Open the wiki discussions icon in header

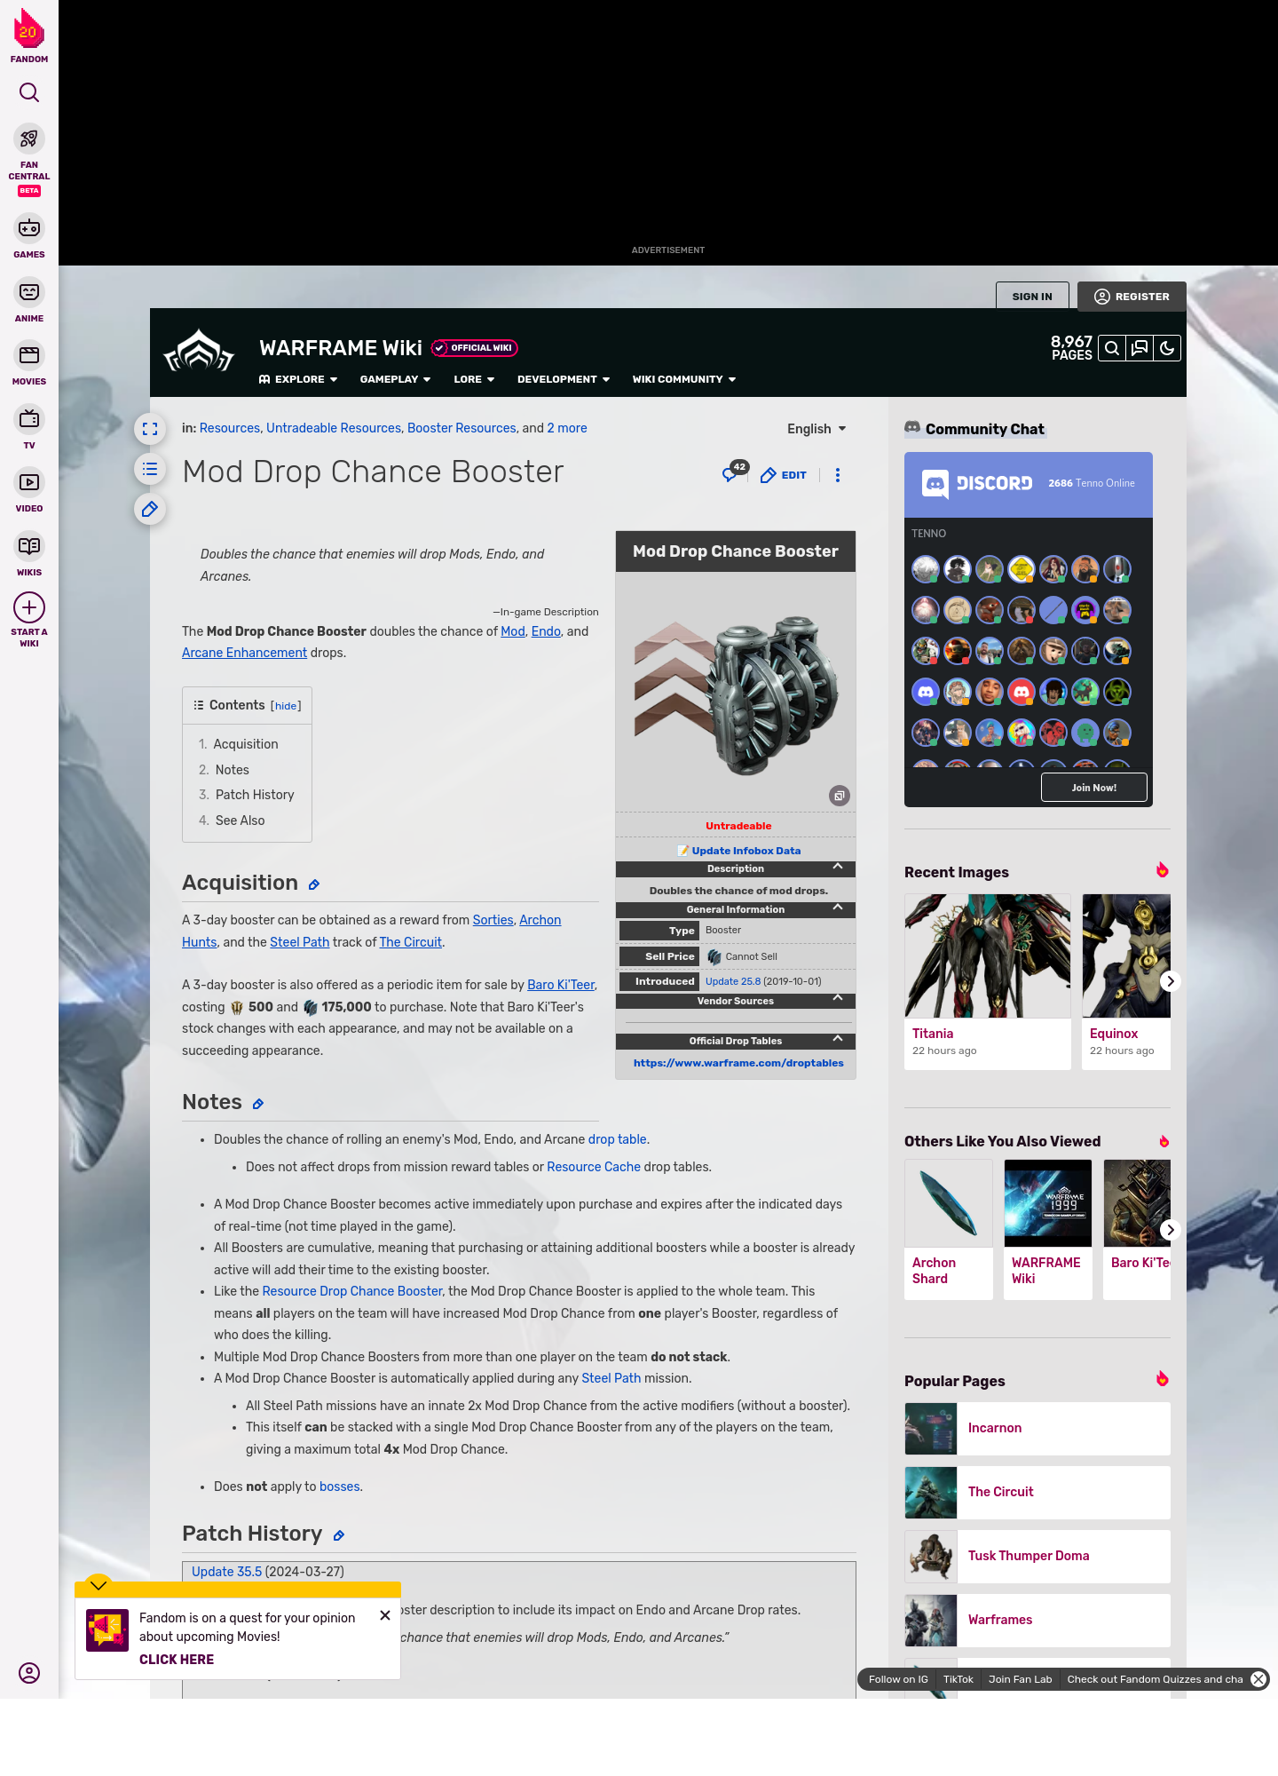click(x=1140, y=348)
